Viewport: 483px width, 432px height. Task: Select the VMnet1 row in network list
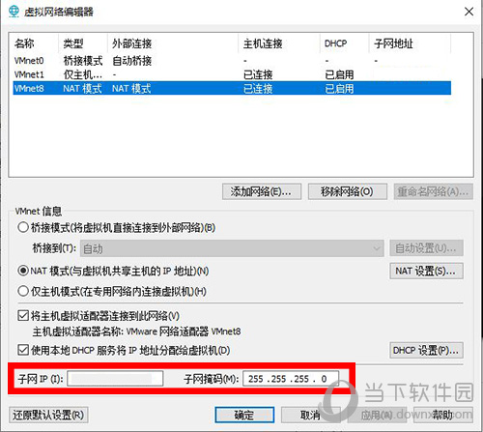(x=232, y=74)
